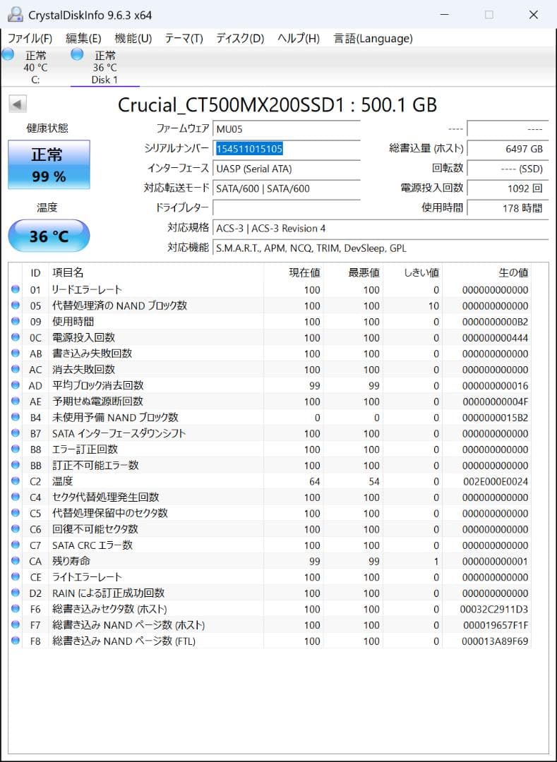The height and width of the screenshot is (762, 557).
Task: Click the status dot for ID B7 row
Action: 15,433
